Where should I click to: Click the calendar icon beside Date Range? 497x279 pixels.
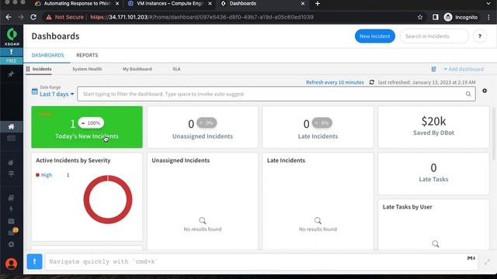pyautogui.click(x=34, y=91)
